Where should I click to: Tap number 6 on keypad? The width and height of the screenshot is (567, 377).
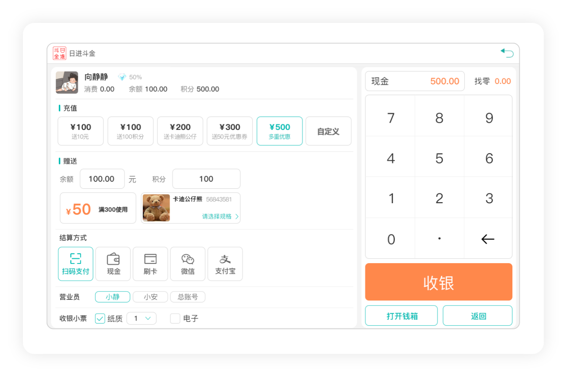(x=489, y=158)
